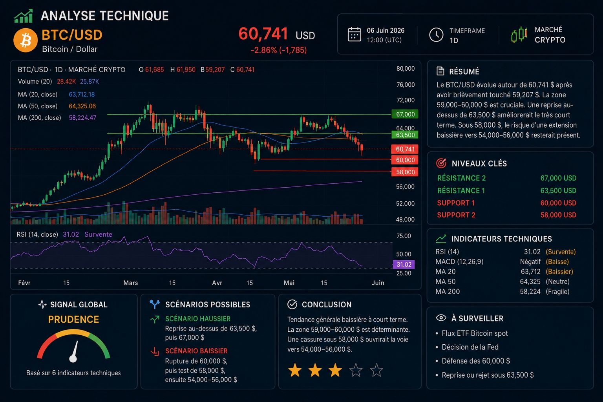Click the Mars label on time axis
This screenshot has height=402, width=603.
pyautogui.click(x=131, y=283)
